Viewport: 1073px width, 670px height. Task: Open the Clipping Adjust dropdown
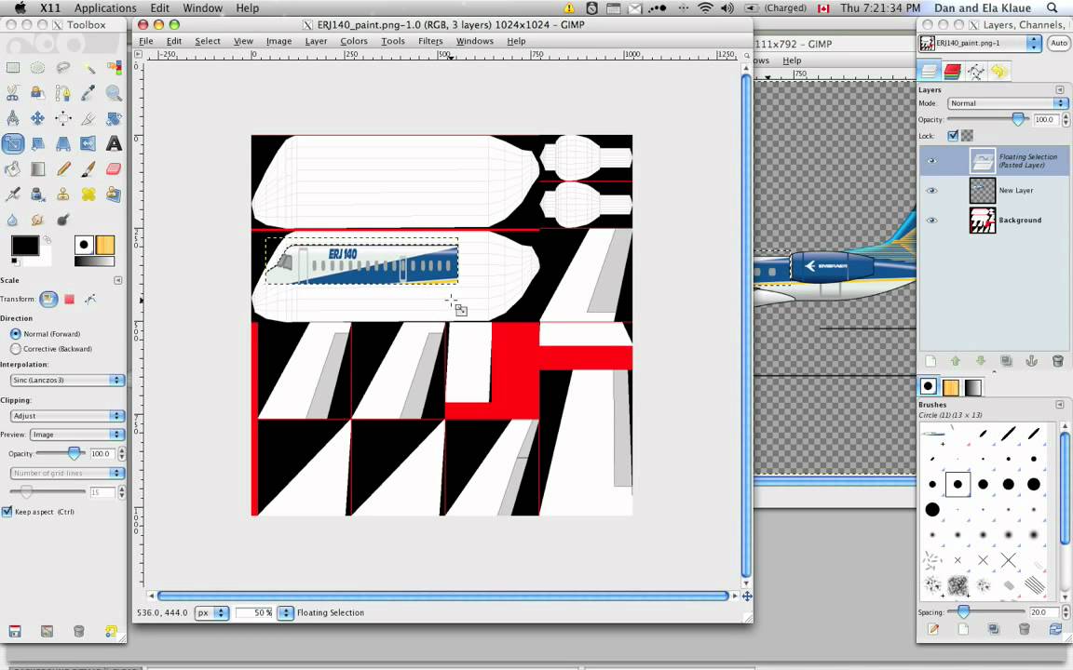67,416
